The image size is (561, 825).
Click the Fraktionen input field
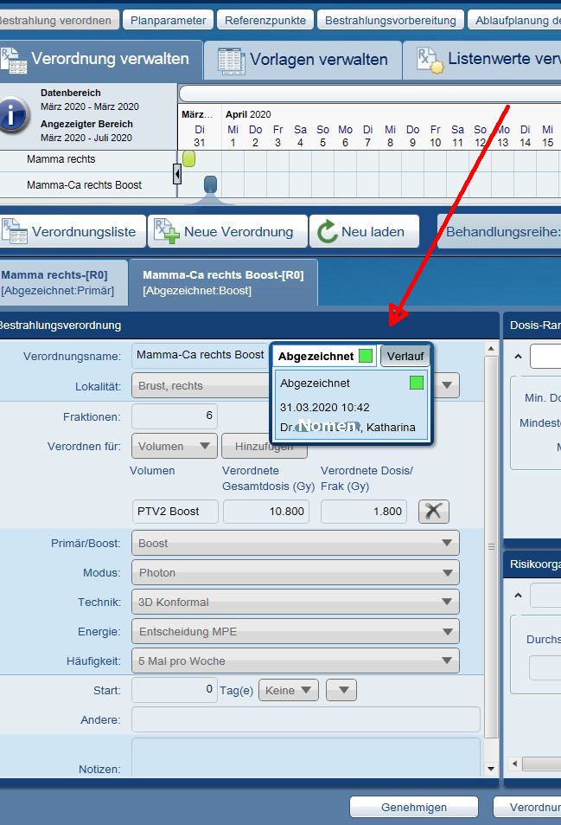pos(175,416)
